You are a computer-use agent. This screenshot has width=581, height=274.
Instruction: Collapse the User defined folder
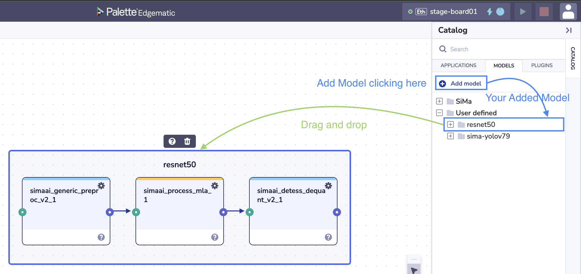439,113
